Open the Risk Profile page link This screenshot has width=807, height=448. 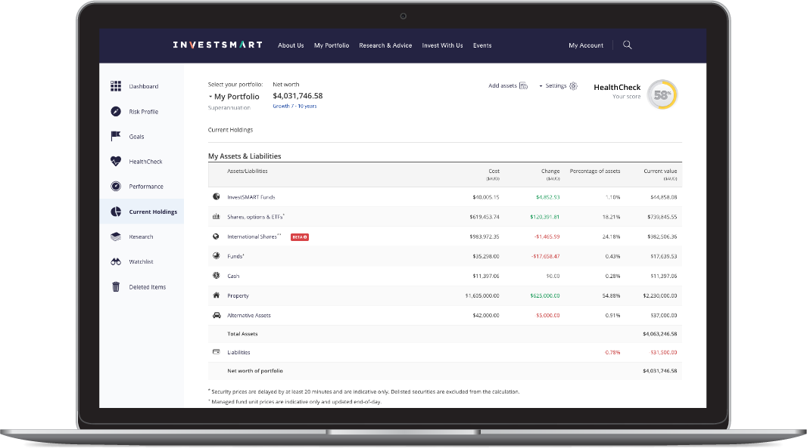[x=144, y=112]
